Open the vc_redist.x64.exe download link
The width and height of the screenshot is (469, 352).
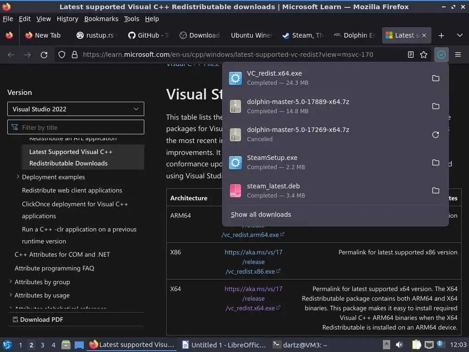253,298
